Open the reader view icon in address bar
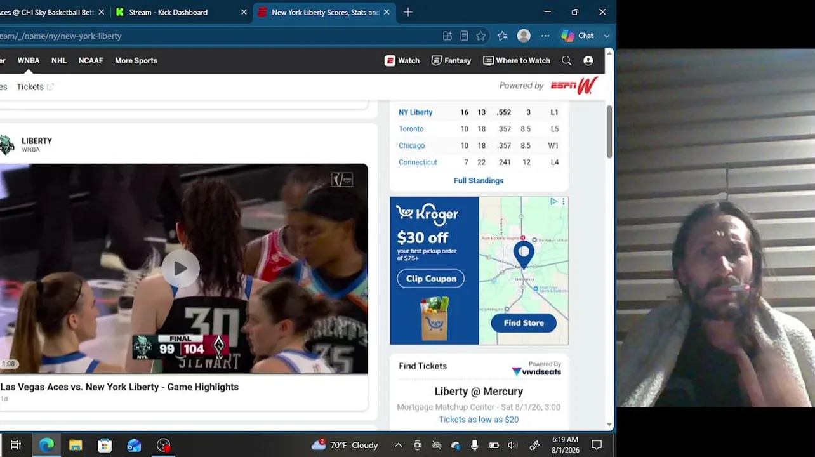Viewport: 815px width, 457px height. 464,36
